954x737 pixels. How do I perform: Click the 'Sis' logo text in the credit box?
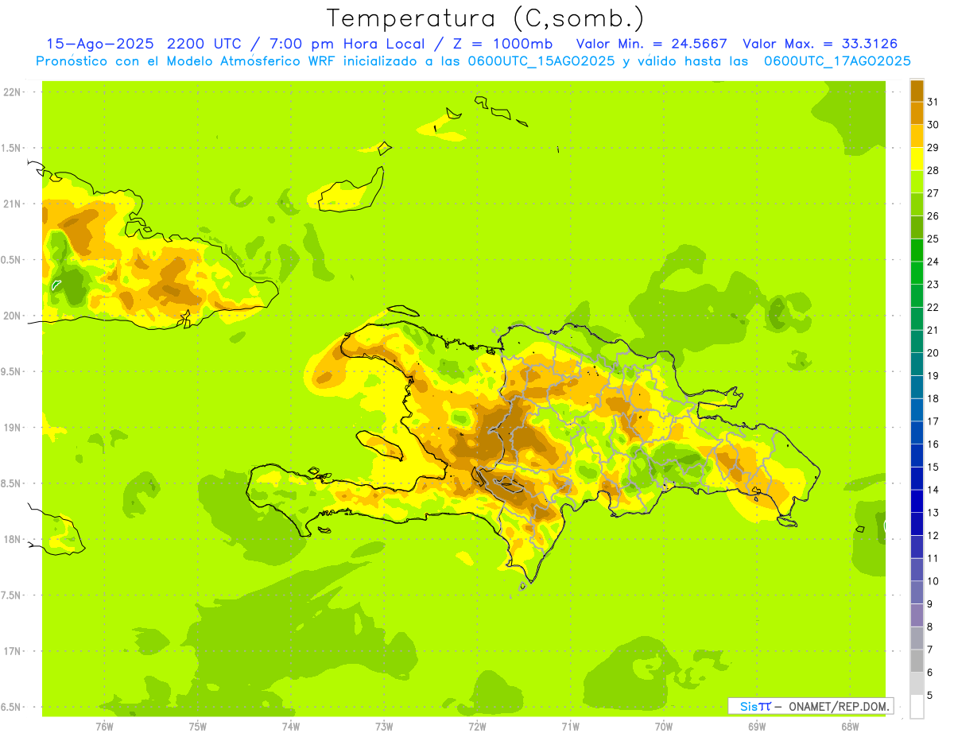click(748, 706)
